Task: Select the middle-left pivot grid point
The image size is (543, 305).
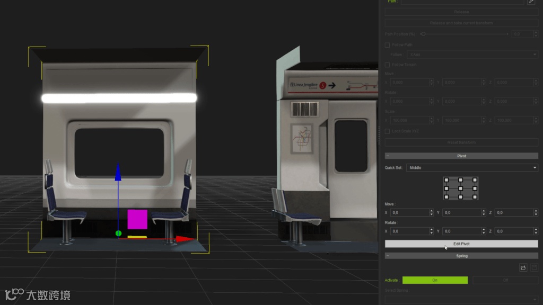Action: pyautogui.click(x=446, y=189)
